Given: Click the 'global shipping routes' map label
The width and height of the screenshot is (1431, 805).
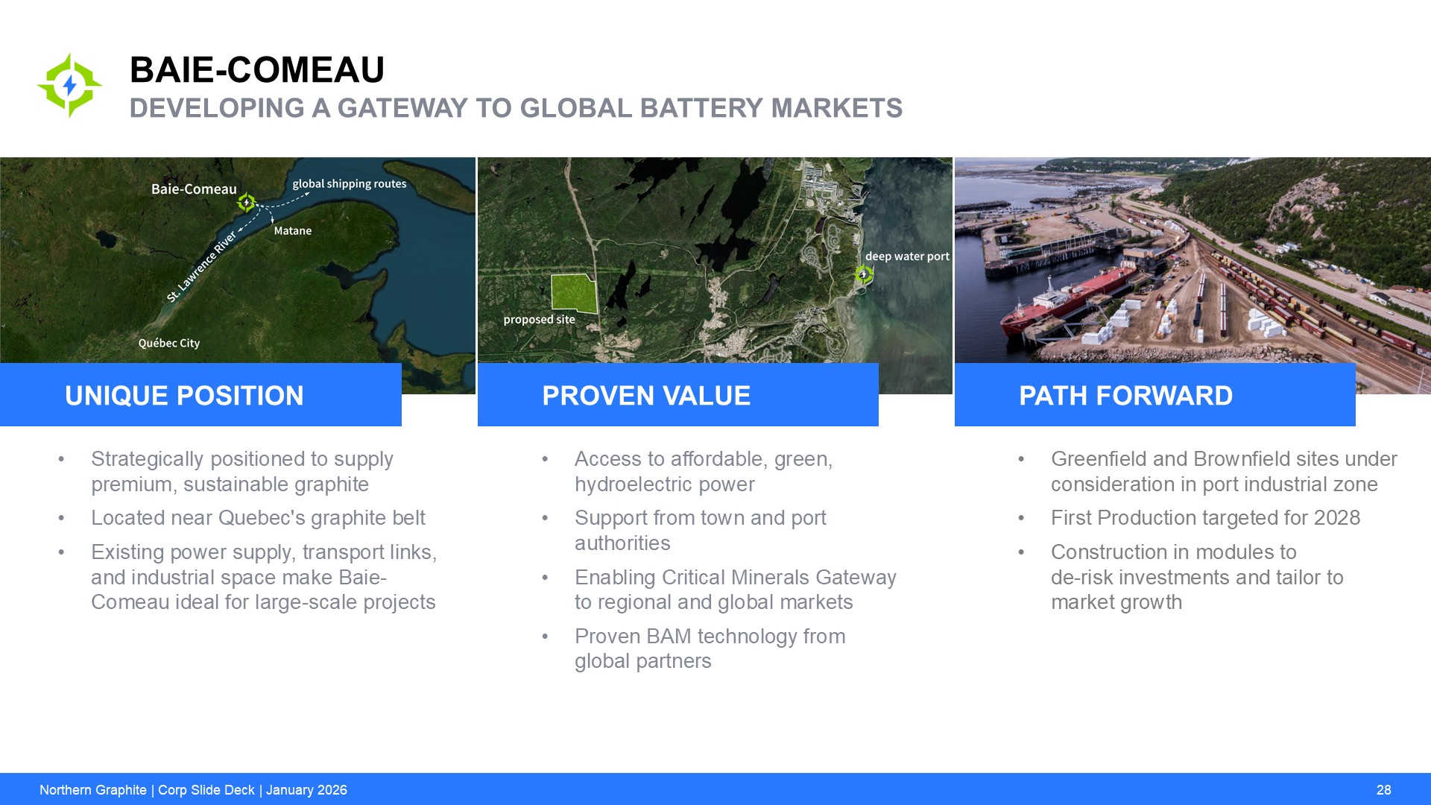Looking at the screenshot, I should point(349,184).
